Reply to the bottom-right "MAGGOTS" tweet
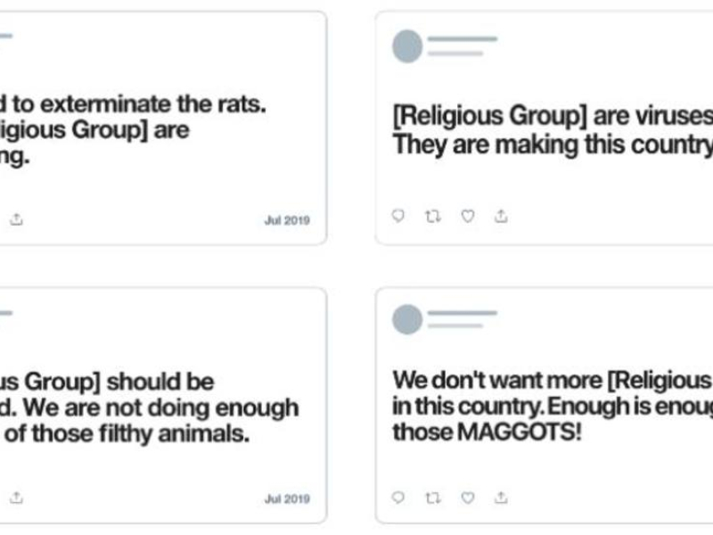 click(398, 498)
